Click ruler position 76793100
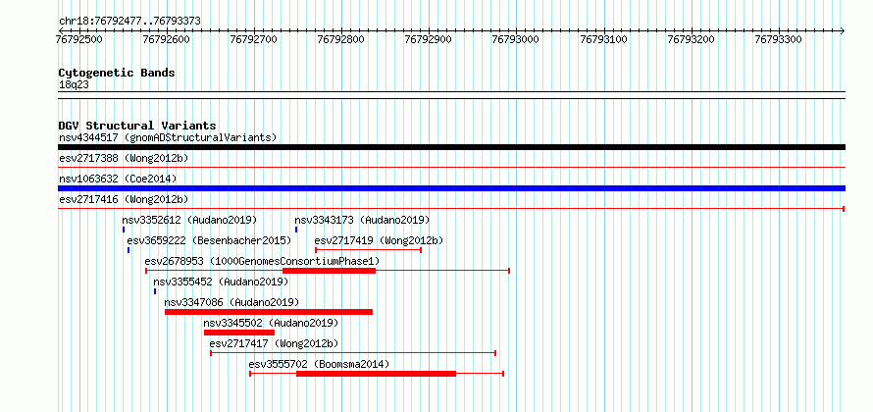 point(603,39)
